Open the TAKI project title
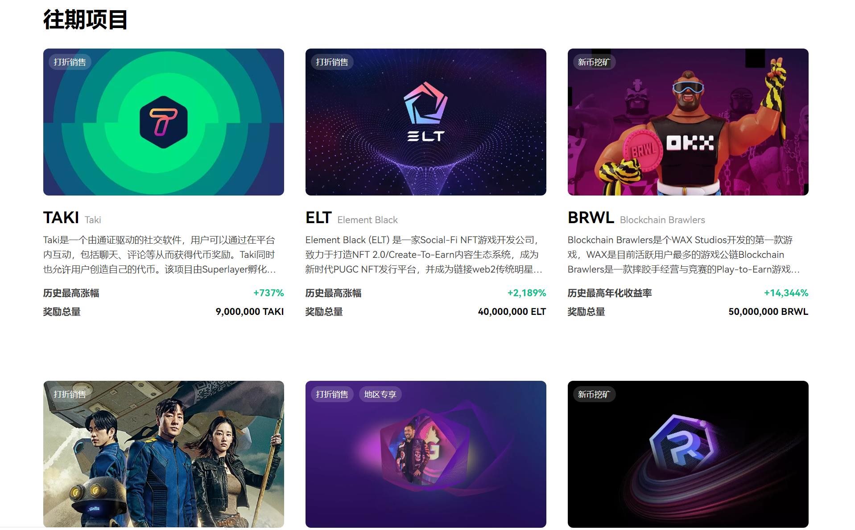 point(61,218)
